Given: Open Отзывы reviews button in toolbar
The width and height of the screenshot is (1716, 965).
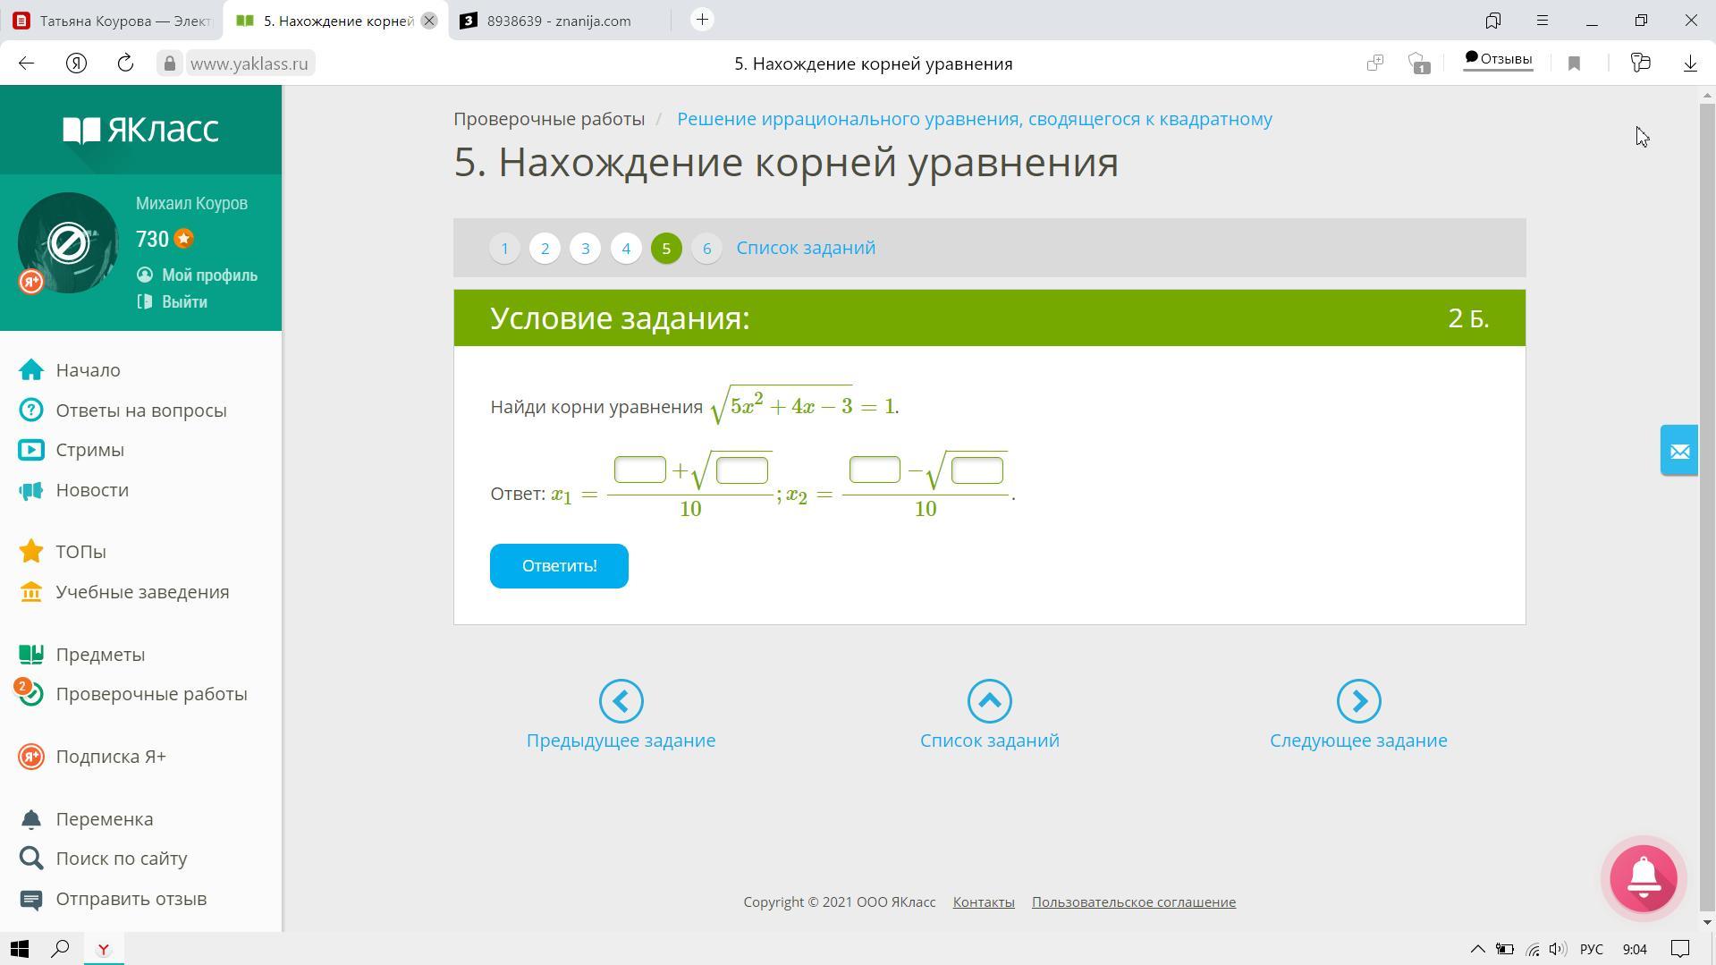Looking at the screenshot, I should [1498, 59].
